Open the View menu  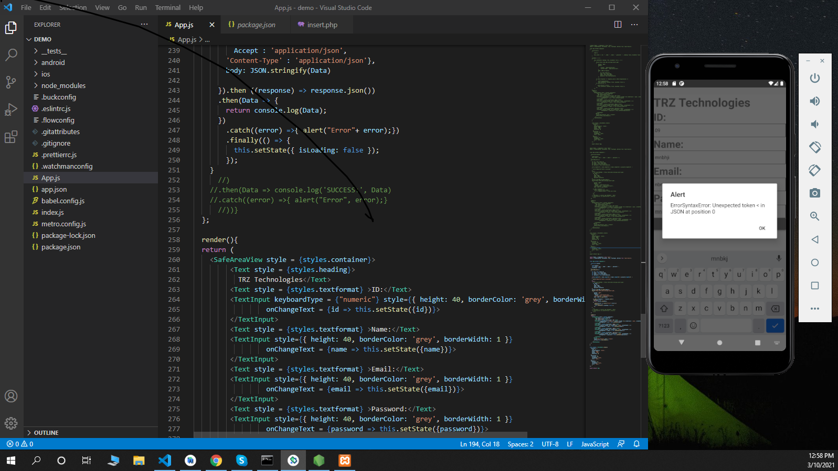[102, 7]
